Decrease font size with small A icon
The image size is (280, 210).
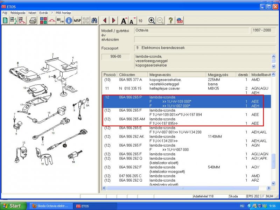pos(133,21)
